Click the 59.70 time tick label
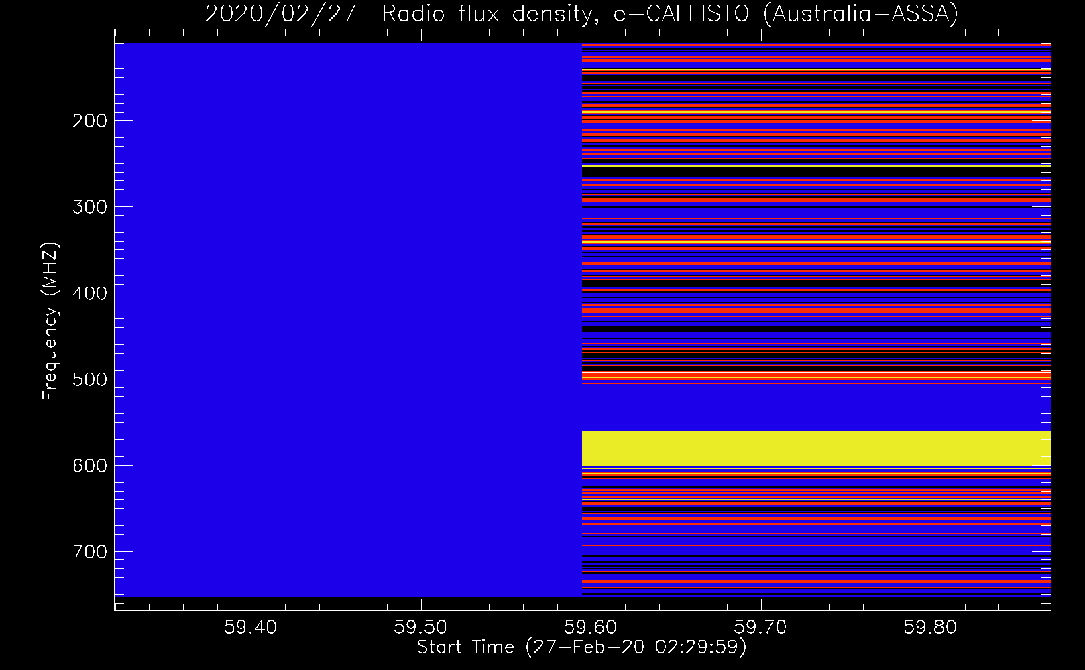 [760, 627]
